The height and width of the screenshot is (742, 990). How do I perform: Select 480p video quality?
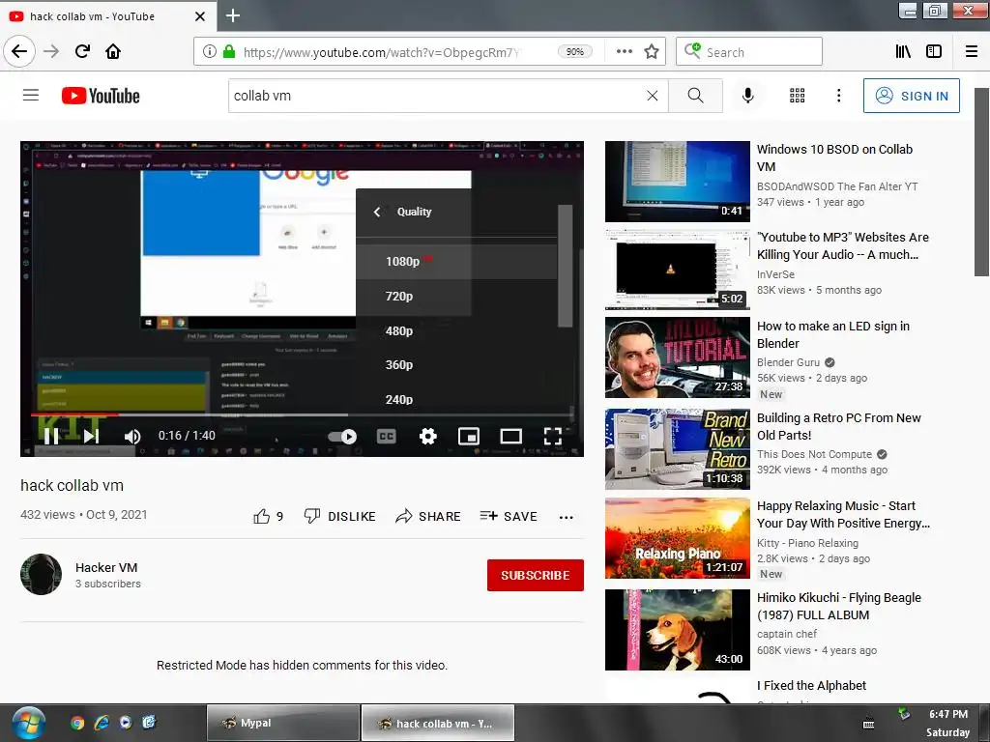pyautogui.click(x=456, y=330)
